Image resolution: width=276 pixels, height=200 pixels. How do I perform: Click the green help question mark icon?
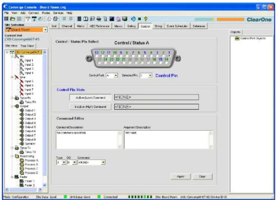pyautogui.click(x=146, y=19)
